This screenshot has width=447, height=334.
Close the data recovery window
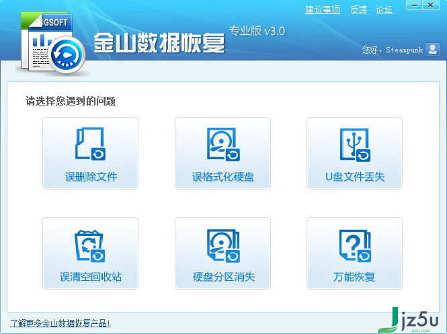[x=431, y=5]
